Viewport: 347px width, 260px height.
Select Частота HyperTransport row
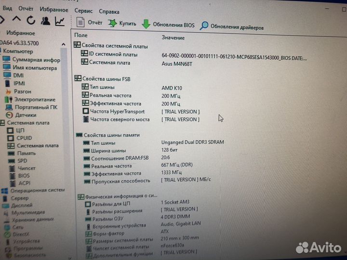click(114, 111)
